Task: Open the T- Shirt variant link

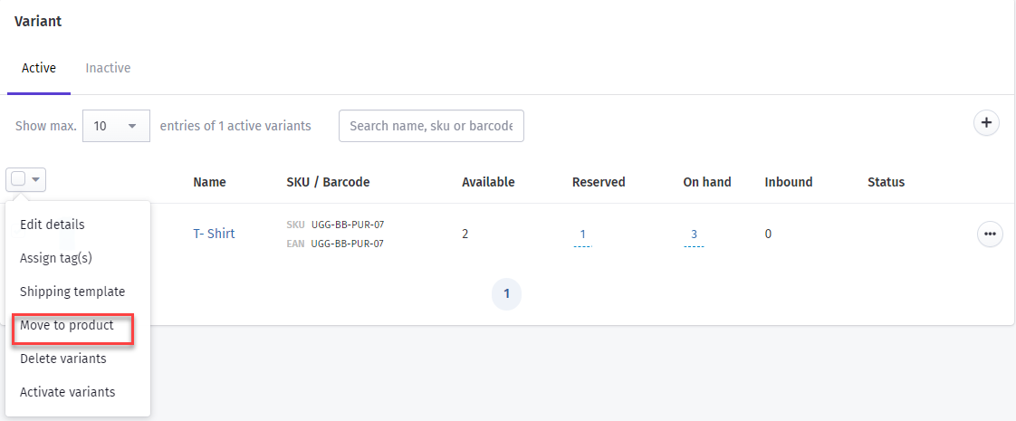Action: pyautogui.click(x=214, y=234)
